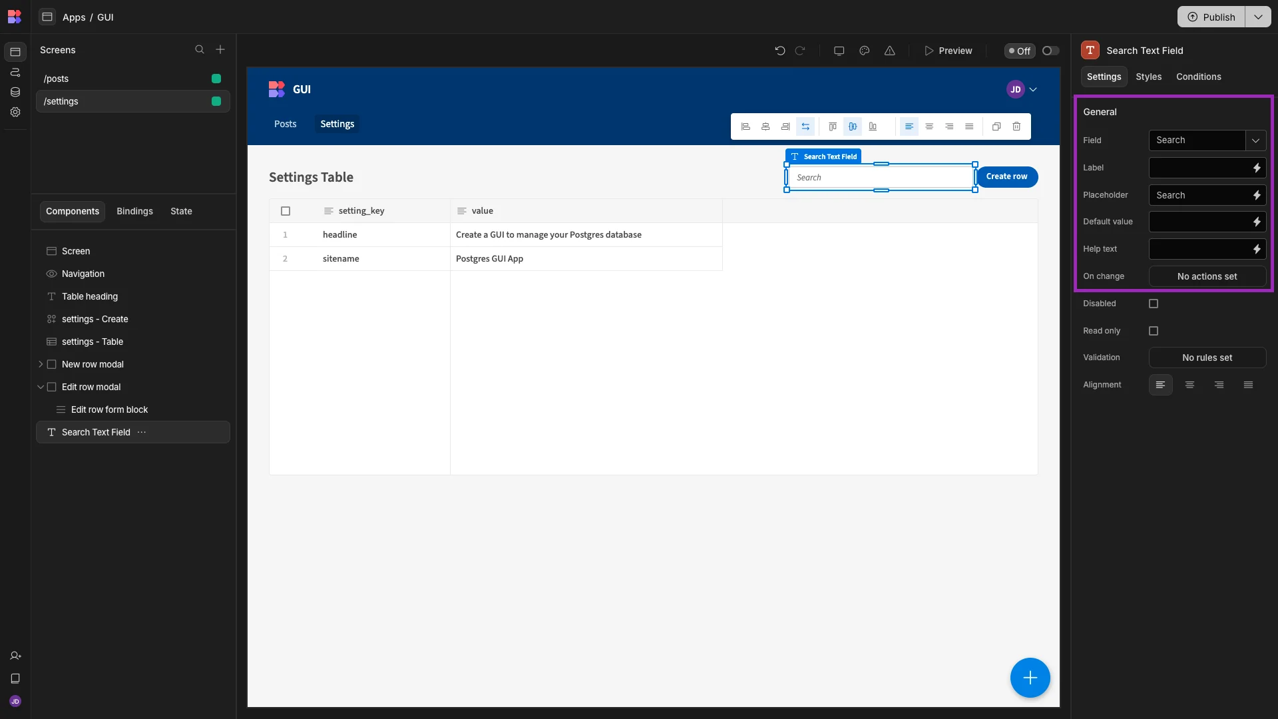Switch device preview with the monitor icon
The width and height of the screenshot is (1278, 719).
(x=839, y=51)
